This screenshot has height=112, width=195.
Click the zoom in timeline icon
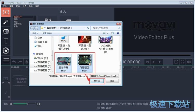point(38,104)
